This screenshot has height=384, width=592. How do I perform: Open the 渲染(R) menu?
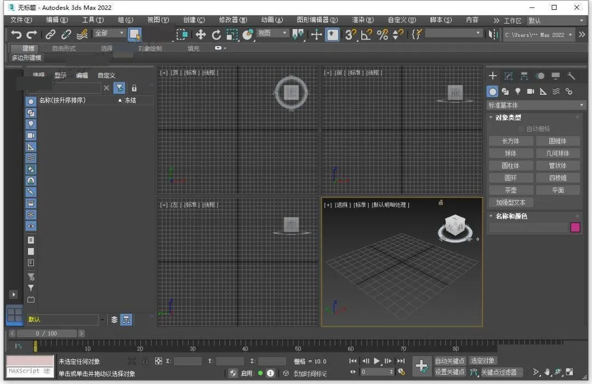point(362,20)
